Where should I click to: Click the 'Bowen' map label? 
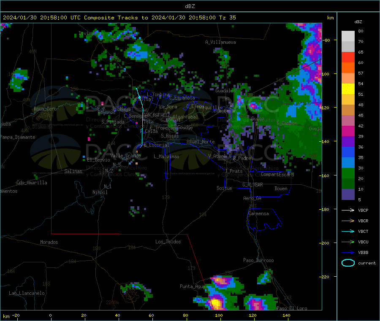pos(281,189)
